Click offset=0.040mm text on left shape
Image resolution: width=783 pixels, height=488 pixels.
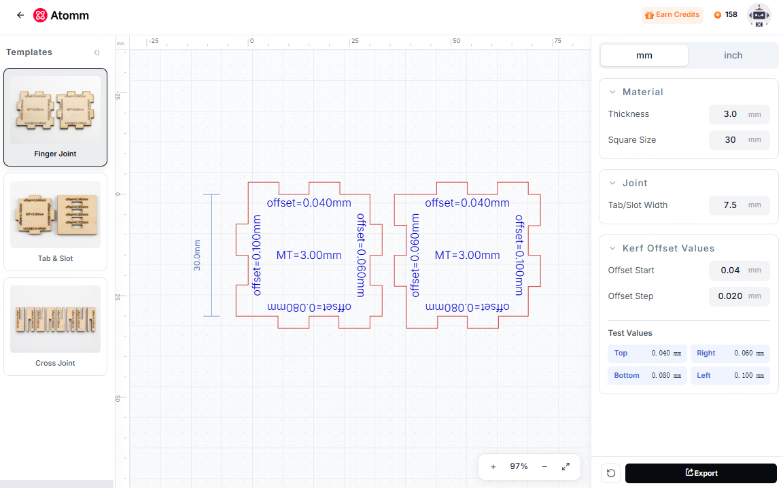[309, 203]
